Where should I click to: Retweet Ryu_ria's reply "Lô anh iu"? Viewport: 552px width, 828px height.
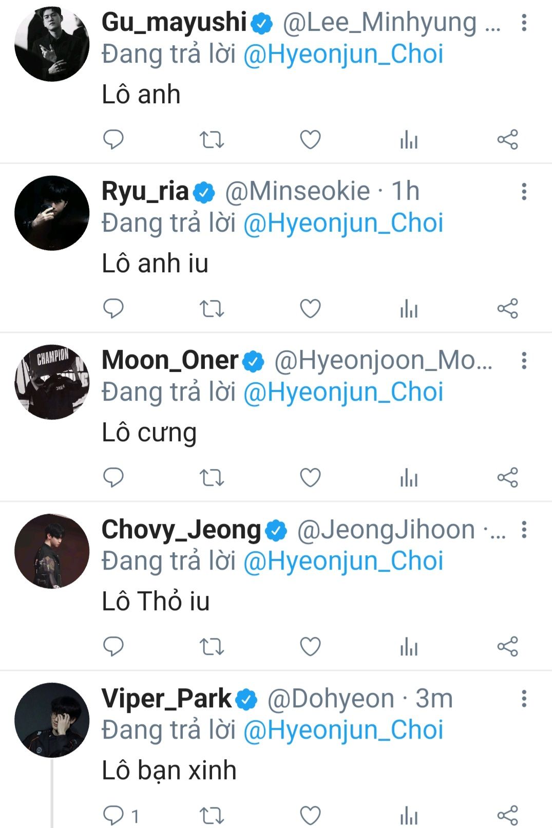(212, 309)
